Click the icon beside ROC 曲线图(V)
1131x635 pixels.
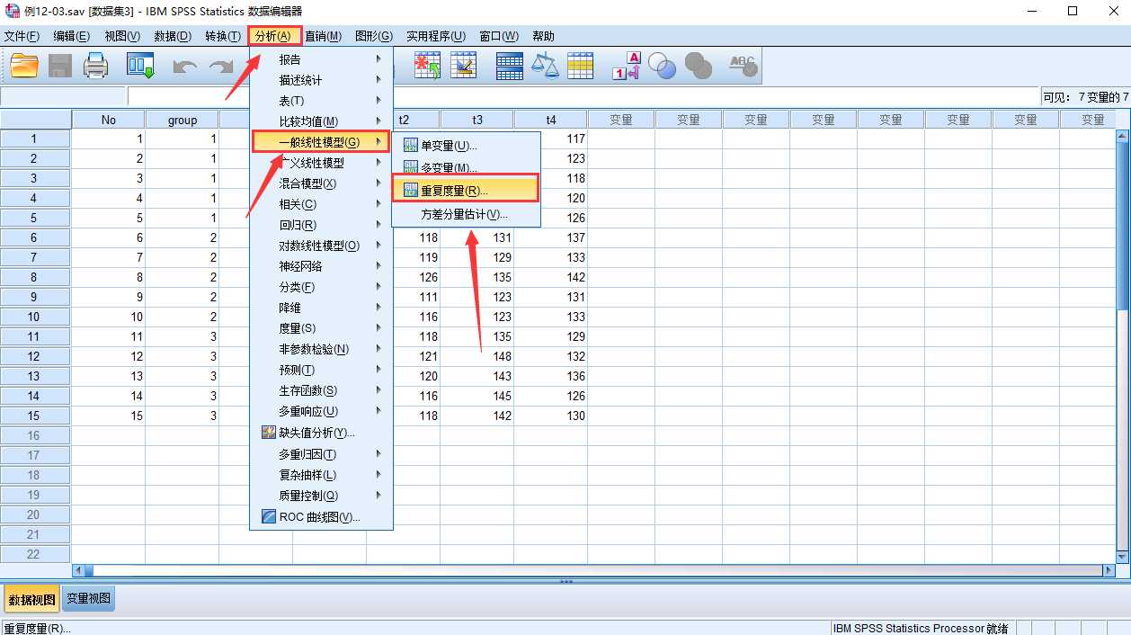tap(268, 516)
